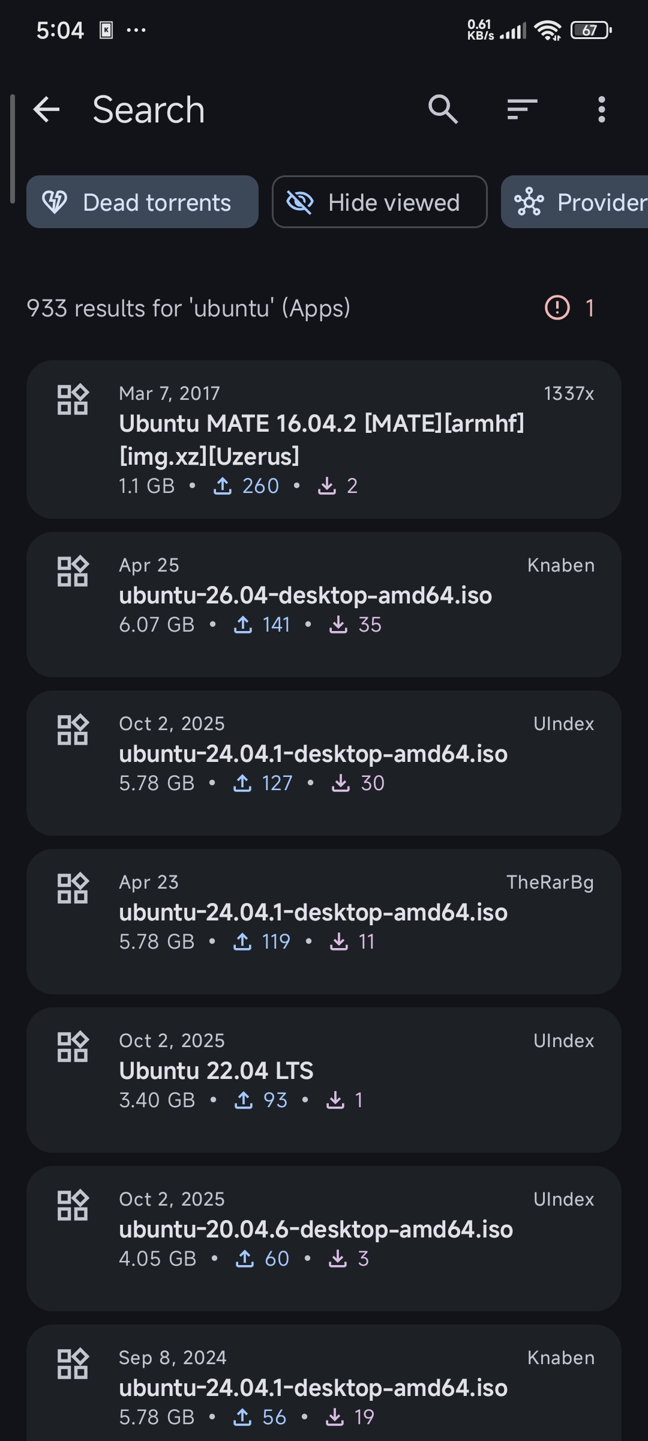
Task: Open the Providers filter chip
Action: pyautogui.click(x=575, y=202)
